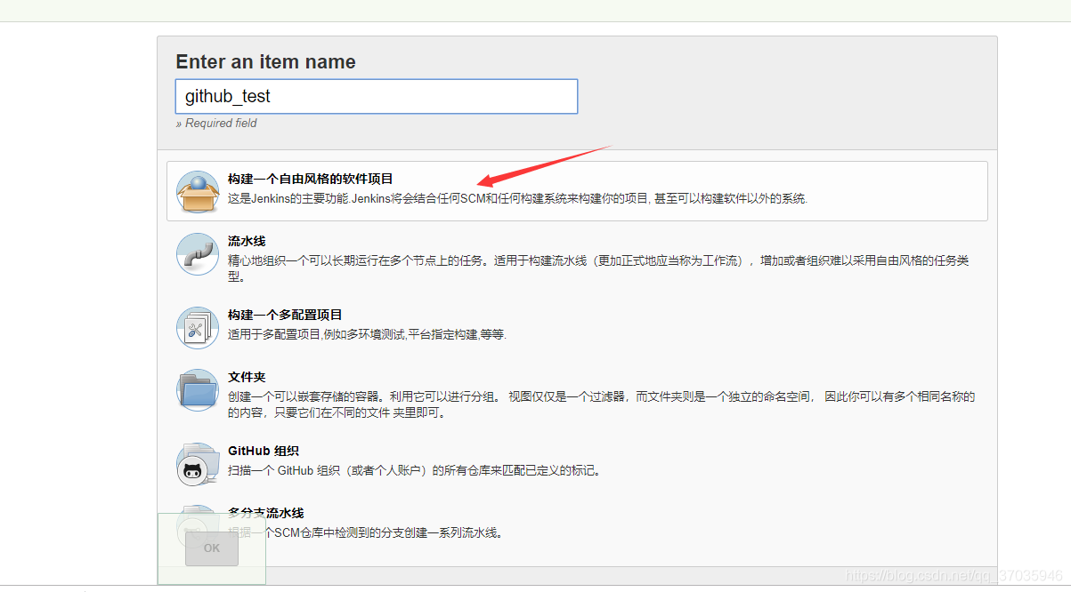The image size is (1071, 592).
Task: Click the pipeline description starting 精心地组织
Action: point(598,268)
